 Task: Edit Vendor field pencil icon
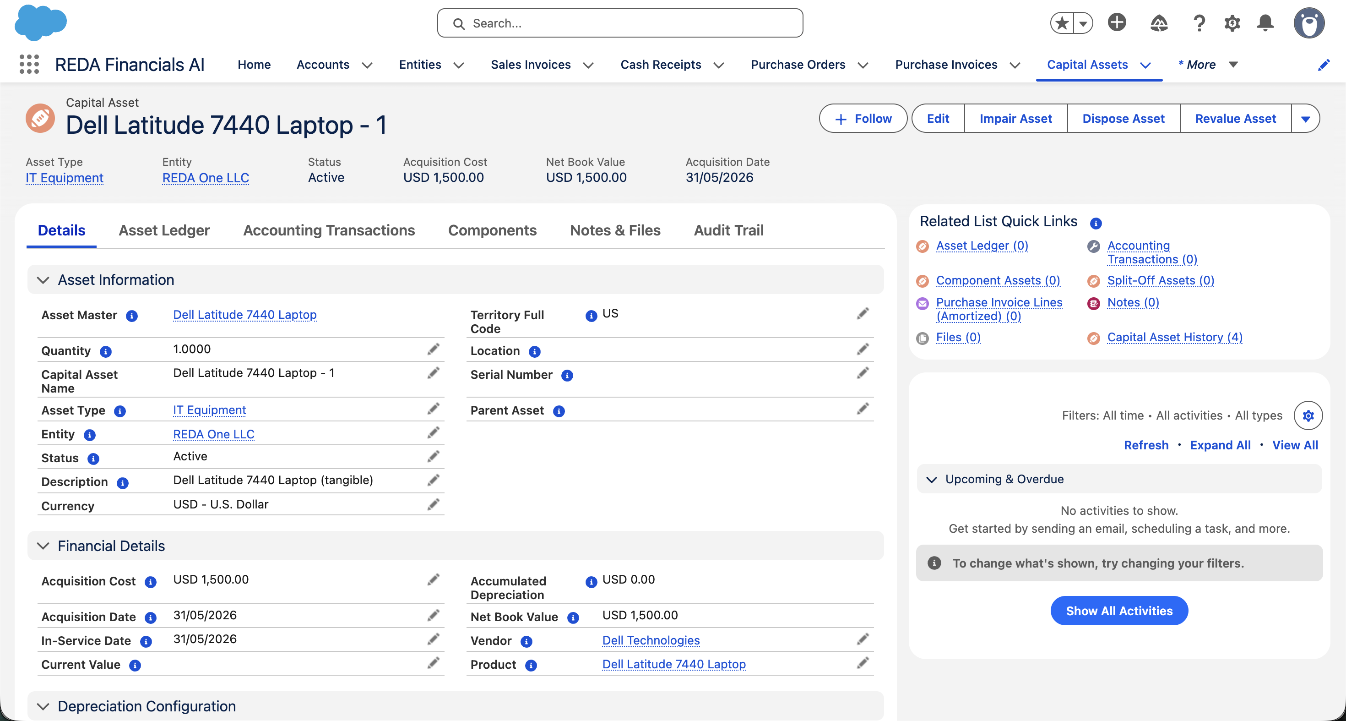coord(863,639)
